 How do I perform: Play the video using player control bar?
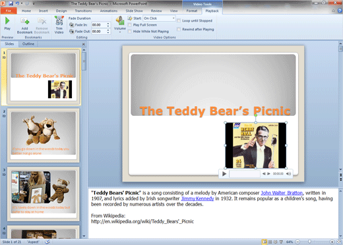224,174
